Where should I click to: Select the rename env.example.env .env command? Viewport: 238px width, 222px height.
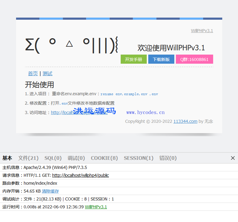coord(129,94)
